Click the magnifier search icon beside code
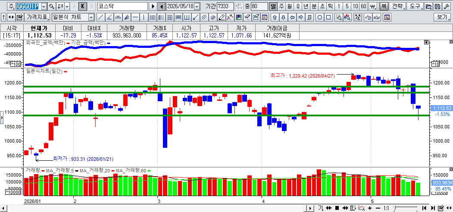 pyautogui.click(x=52, y=6)
